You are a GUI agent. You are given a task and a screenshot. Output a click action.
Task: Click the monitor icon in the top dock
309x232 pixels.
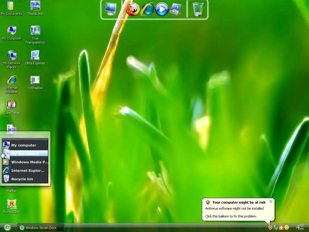pos(111,9)
